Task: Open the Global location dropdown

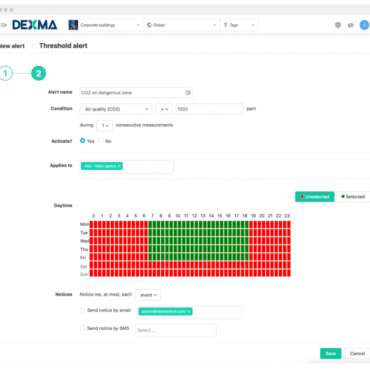Action: click(x=182, y=25)
